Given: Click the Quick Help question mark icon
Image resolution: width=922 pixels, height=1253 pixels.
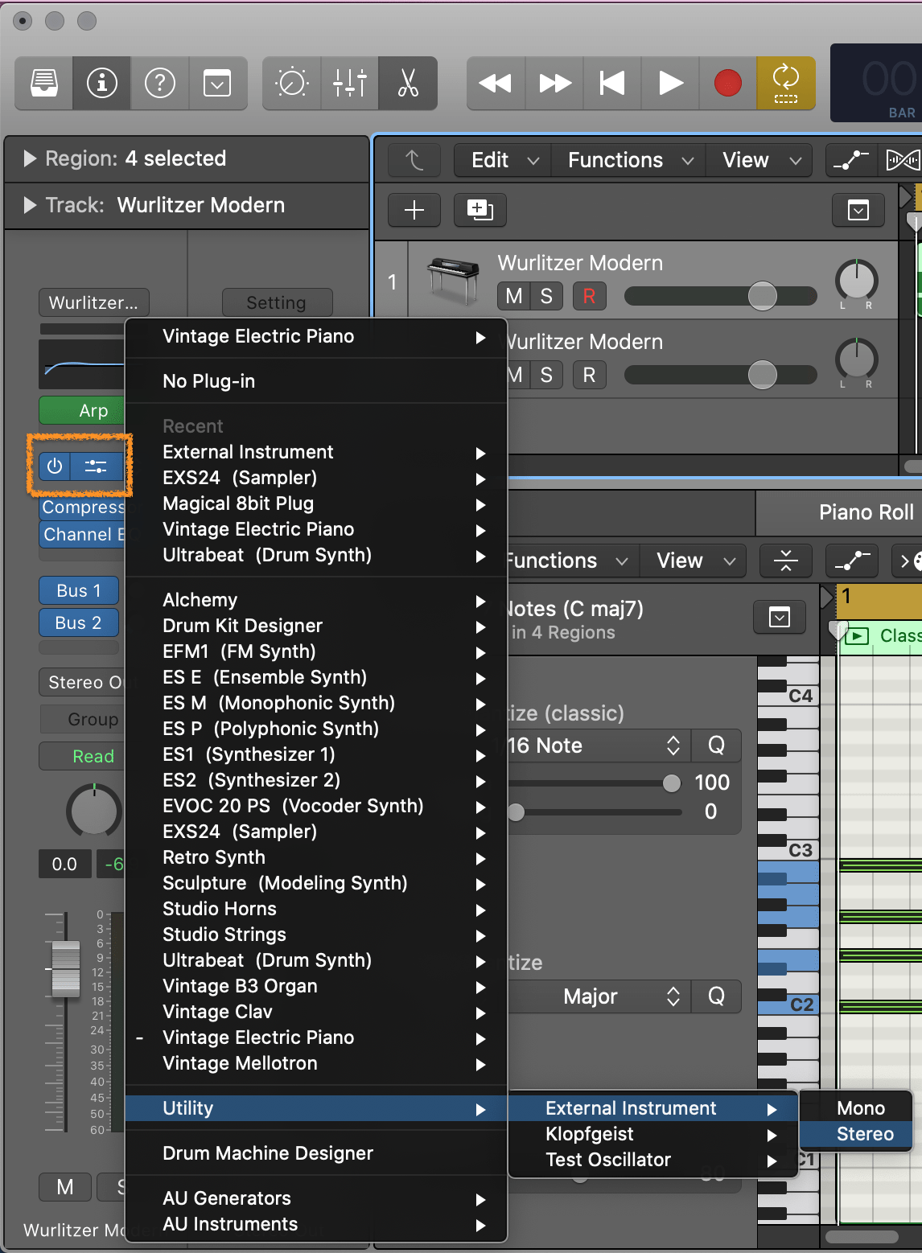Looking at the screenshot, I should click(159, 83).
